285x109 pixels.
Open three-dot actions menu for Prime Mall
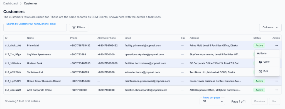click(x=276, y=45)
